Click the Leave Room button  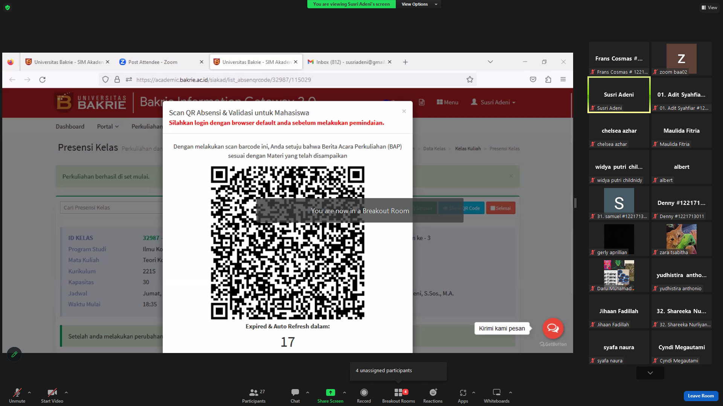coord(701,396)
